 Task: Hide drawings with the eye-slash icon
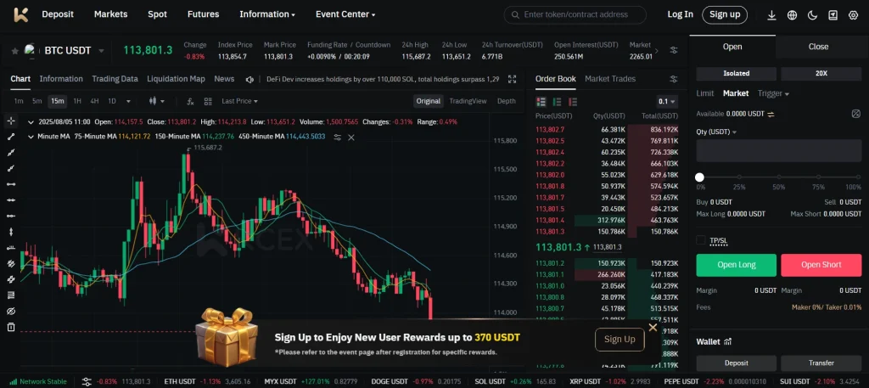pyautogui.click(x=11, y=312)
